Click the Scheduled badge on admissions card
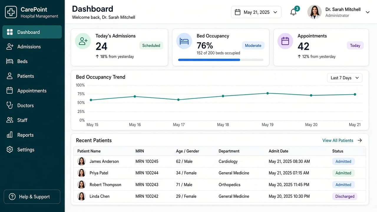The height and width of the screenshot is (212, 377). click(151, 46)
